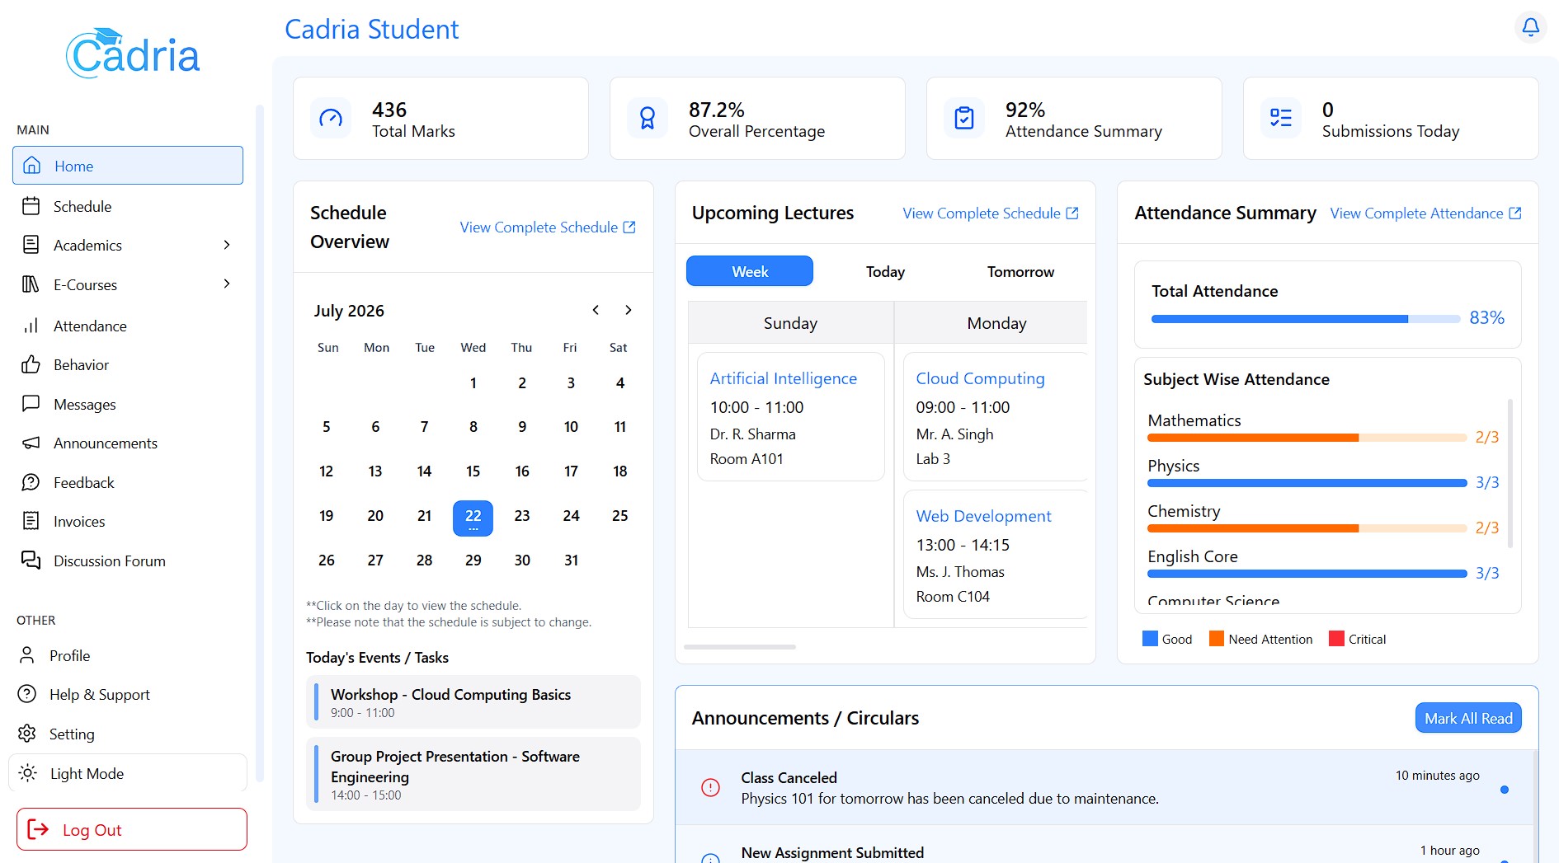1559x863 pixels.
Task: Click the Help & Support question icon
Action: pyautogui.click(x=27, y=694)
